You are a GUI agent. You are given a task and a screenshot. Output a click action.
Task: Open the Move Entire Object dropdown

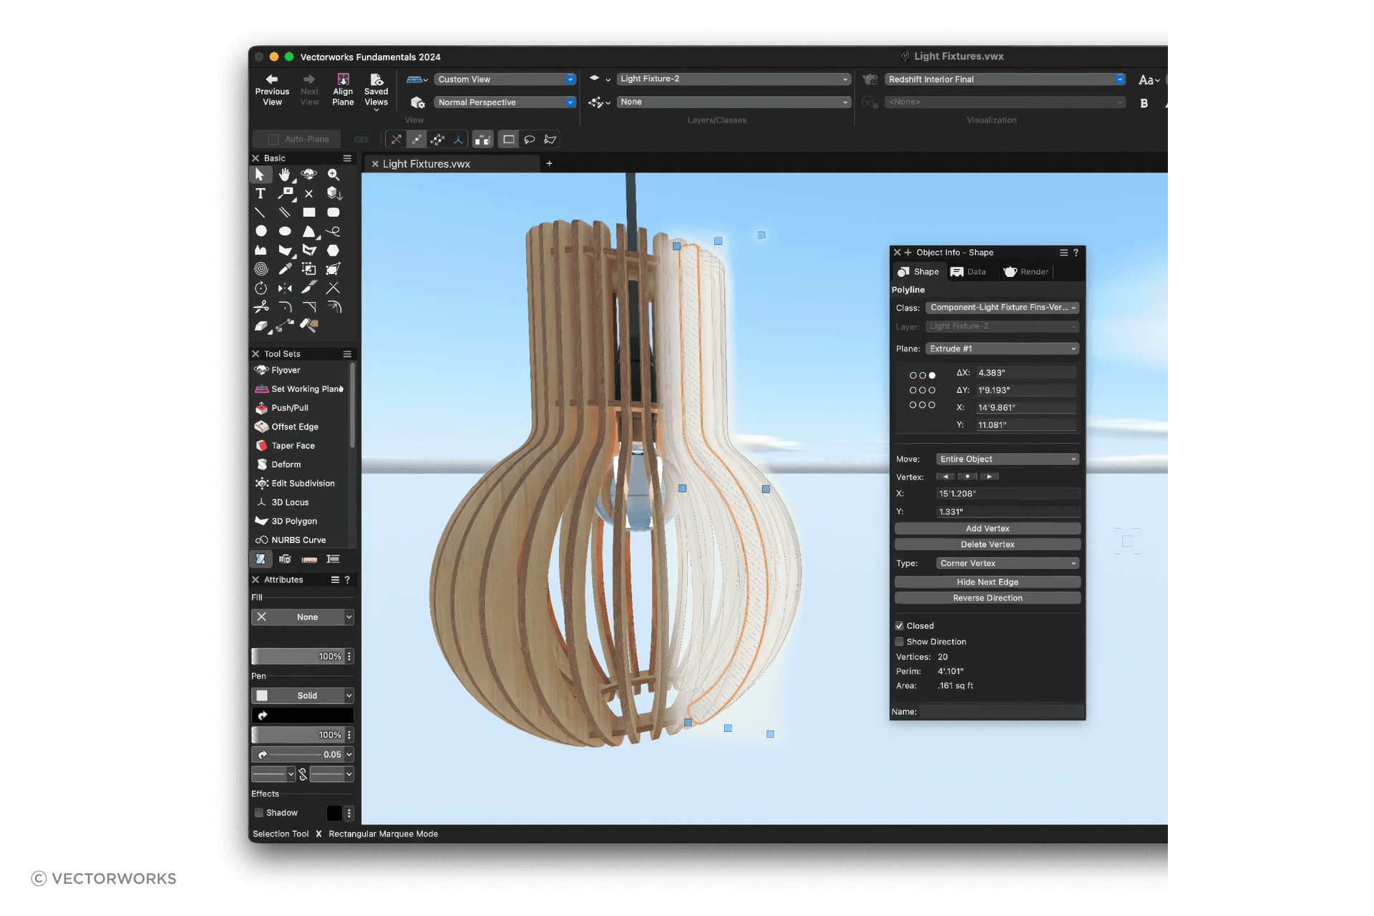pyautogui.click(x=1008, y=459)
